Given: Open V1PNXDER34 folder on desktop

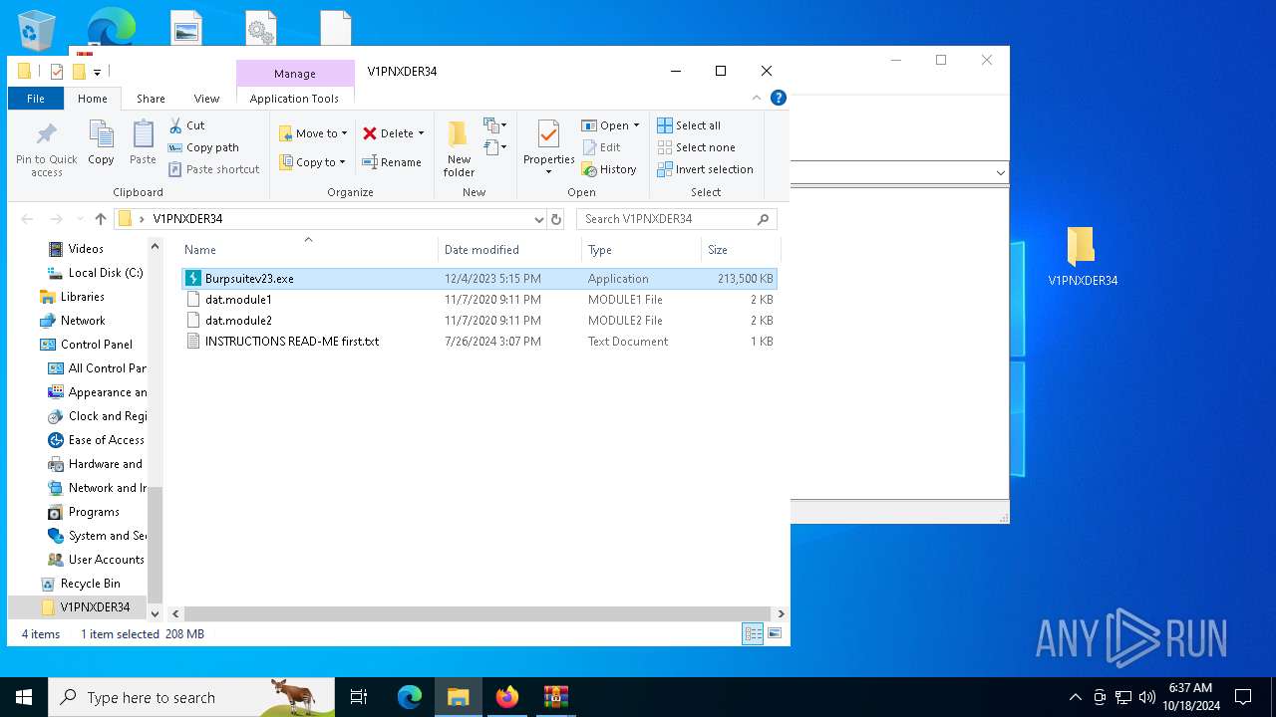Looking at the screenshot, I should pyautogui.click(x=1083, y=257).
